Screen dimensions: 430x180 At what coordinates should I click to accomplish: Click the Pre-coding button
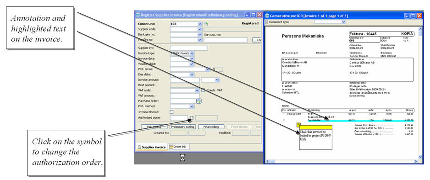click(x=154, y=127)
